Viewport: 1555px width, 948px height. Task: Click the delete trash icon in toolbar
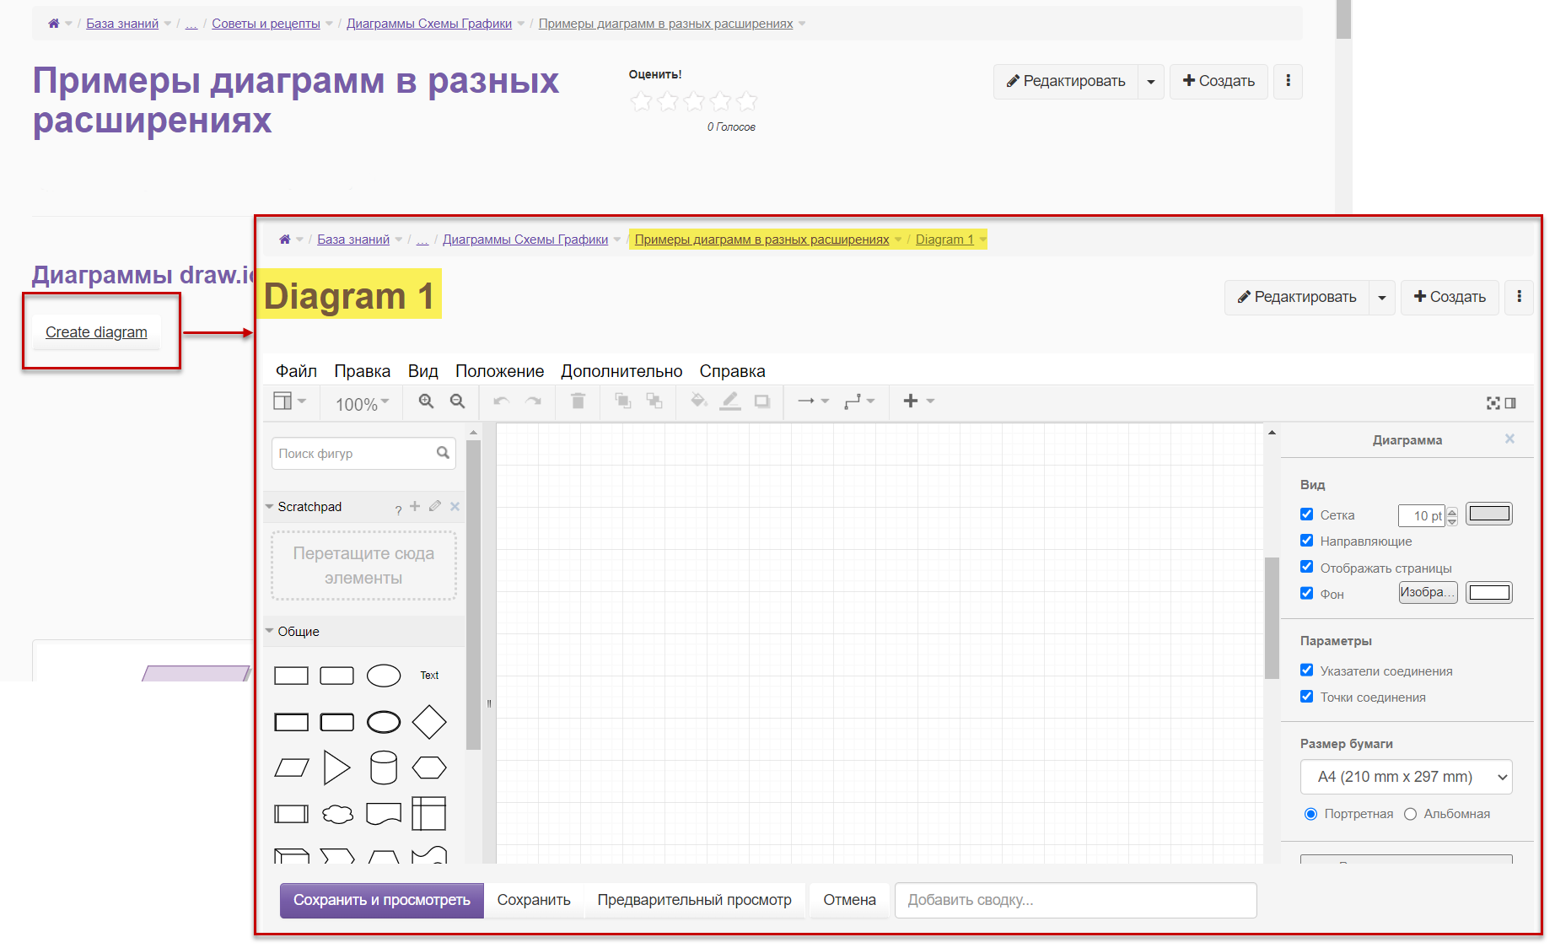pos(578,401)
